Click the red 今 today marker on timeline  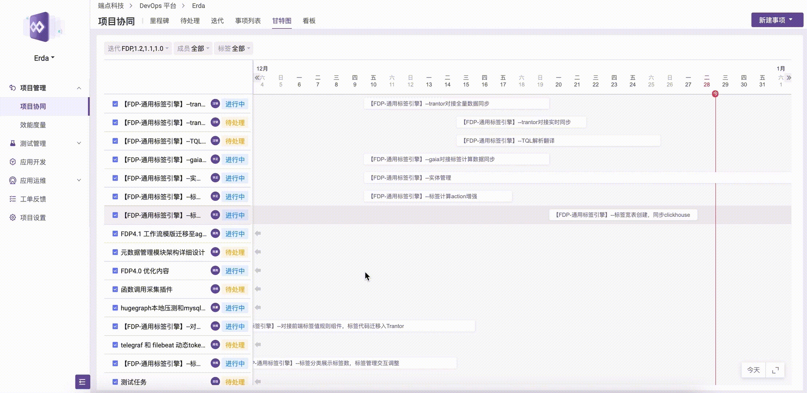coord(716,94)
